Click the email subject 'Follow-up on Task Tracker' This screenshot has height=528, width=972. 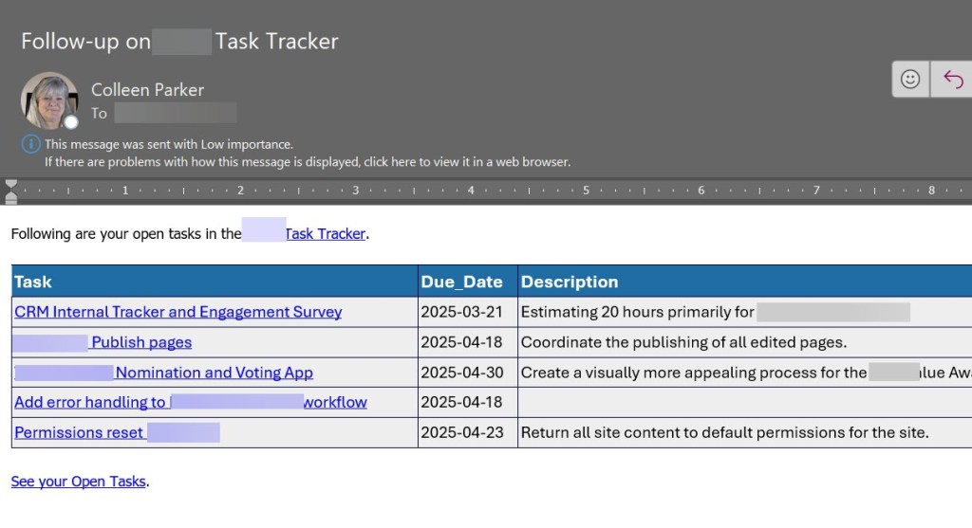179,42
